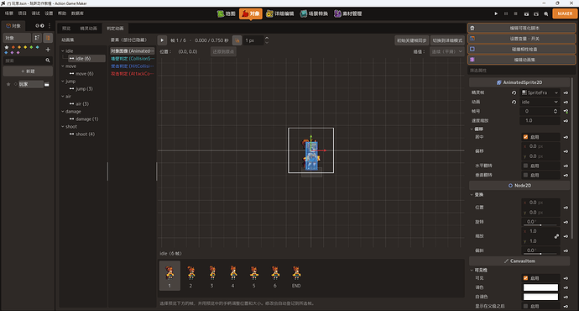Toggle the 可见 启用 checkbox
Screen dimensions: 579x311
pyautogui.click(x=525, y=278)
